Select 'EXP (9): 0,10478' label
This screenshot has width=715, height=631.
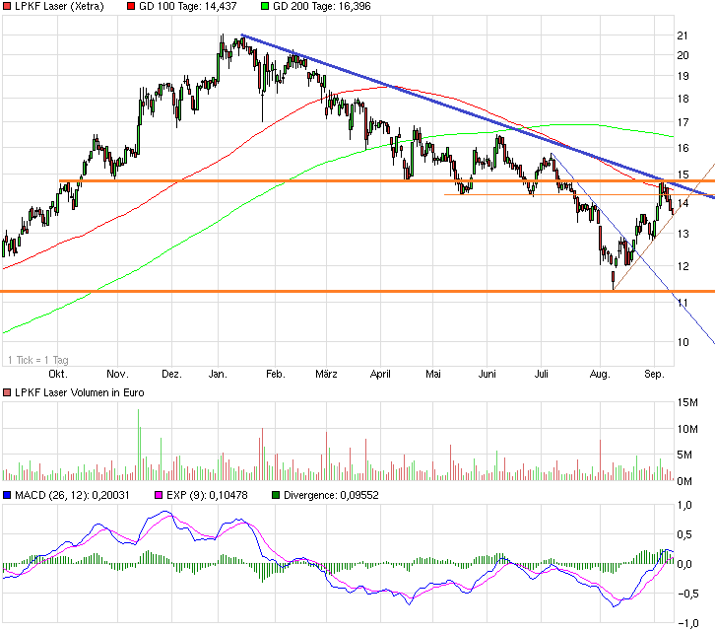[x=207, y=495]
